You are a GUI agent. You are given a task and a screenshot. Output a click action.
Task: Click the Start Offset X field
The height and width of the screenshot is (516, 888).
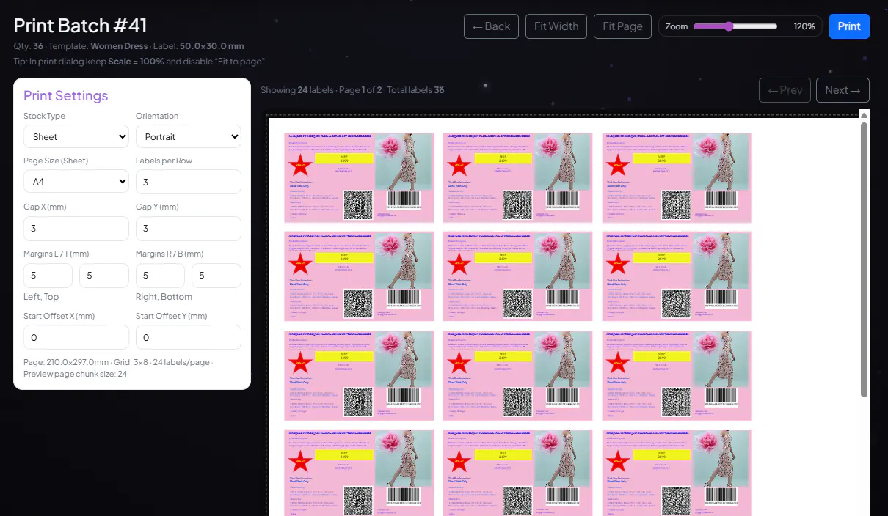tap(76, 337)
